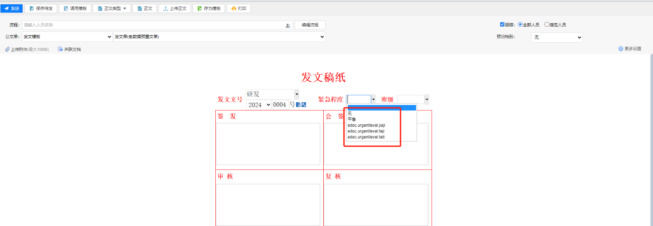Click the 打印 printer icon
This screenshot has height=226, width=653.
[233, 9]
